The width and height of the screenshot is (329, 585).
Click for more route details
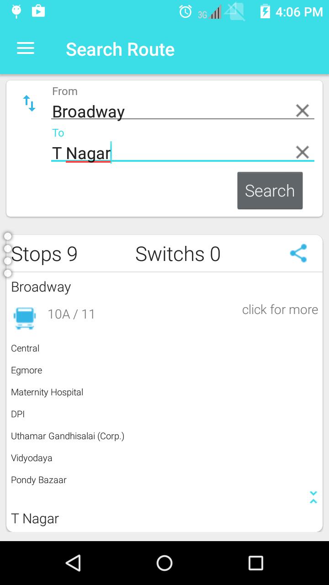[280, 310]
